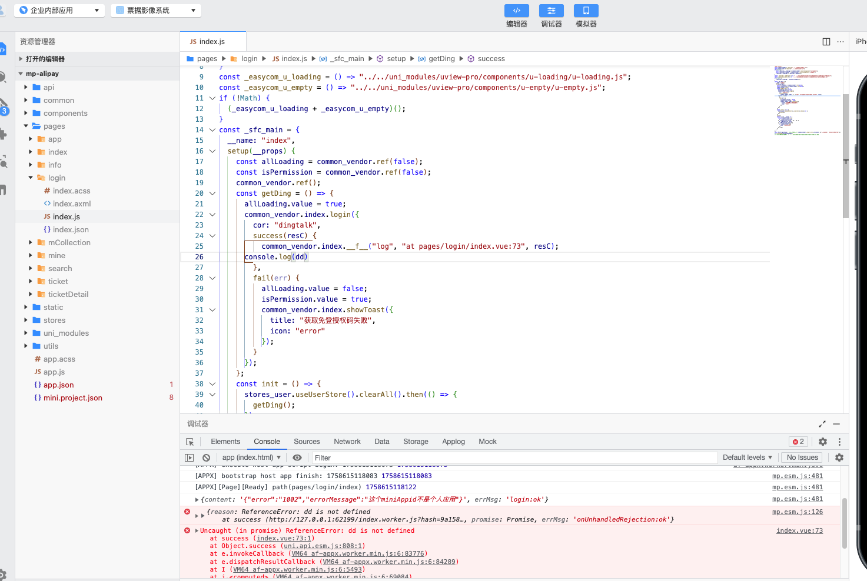Open the index.vue:73 source link

pos(799,531)
